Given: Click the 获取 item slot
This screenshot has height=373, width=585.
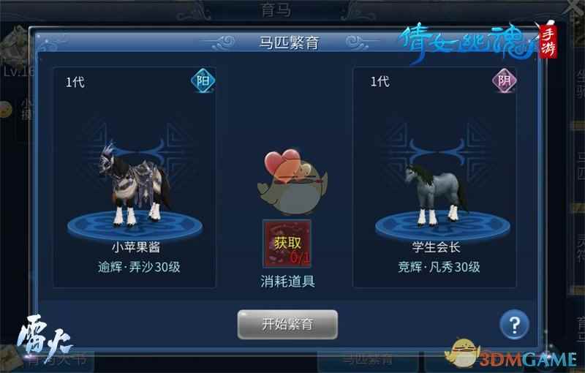Looking at the screenshot, I should (287, 244).
